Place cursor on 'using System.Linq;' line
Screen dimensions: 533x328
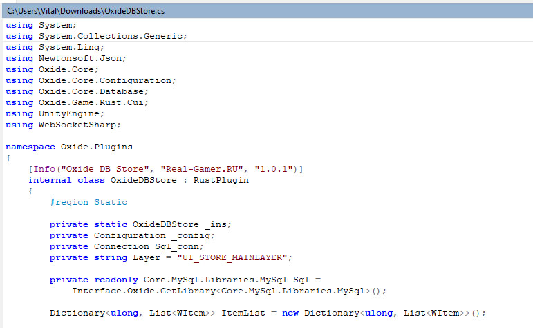[55, 47]
